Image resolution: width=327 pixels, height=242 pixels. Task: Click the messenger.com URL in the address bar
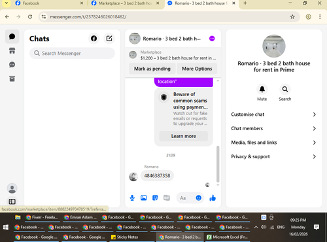pos(88,17)
